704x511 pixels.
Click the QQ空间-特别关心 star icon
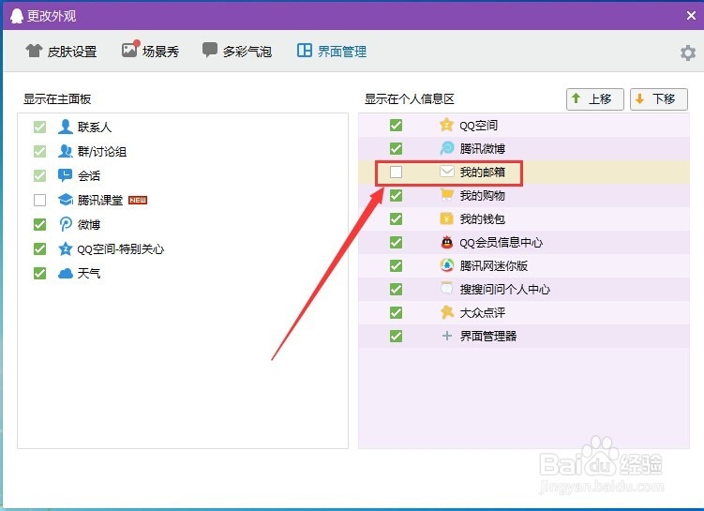pos(65,248)
